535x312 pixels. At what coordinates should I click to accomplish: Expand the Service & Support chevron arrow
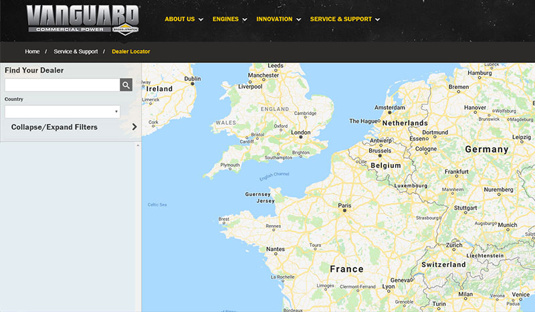(x=377, y=19)
